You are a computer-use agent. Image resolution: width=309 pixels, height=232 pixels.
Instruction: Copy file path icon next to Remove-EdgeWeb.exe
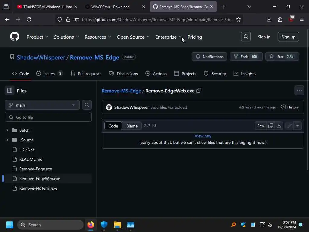click(199, 91)
